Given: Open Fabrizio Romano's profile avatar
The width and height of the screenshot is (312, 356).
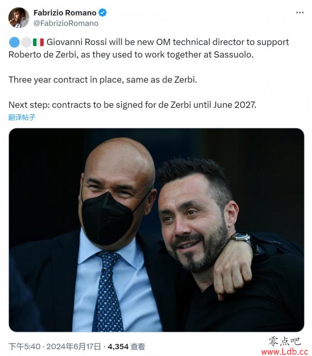Looking at the screenshot, I should (19, 18).
